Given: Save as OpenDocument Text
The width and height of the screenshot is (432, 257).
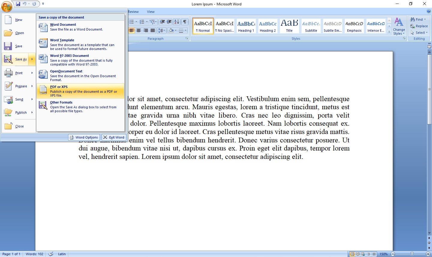Looking at the screenshot, I should 80,75.
